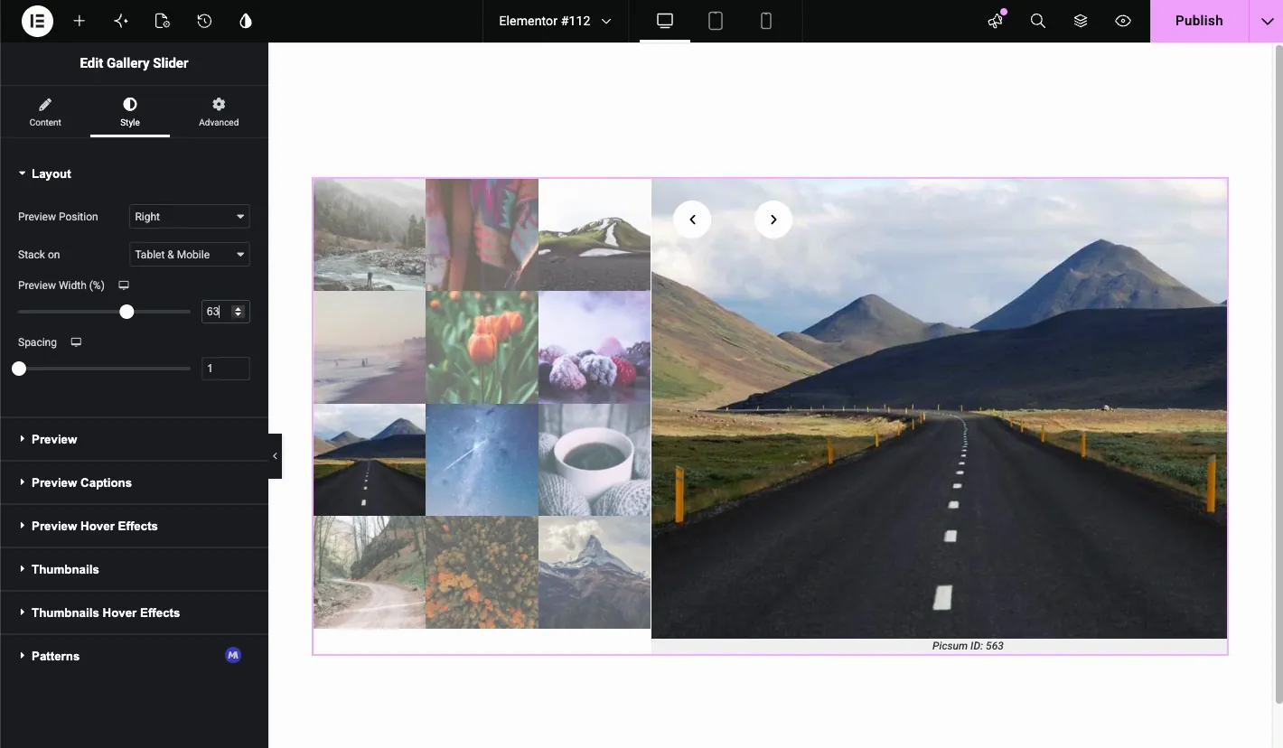The height and width of the screenshot is (748, 1283).
Task: Select the misty beach thumbnail
Action: [x=370, y=348]
